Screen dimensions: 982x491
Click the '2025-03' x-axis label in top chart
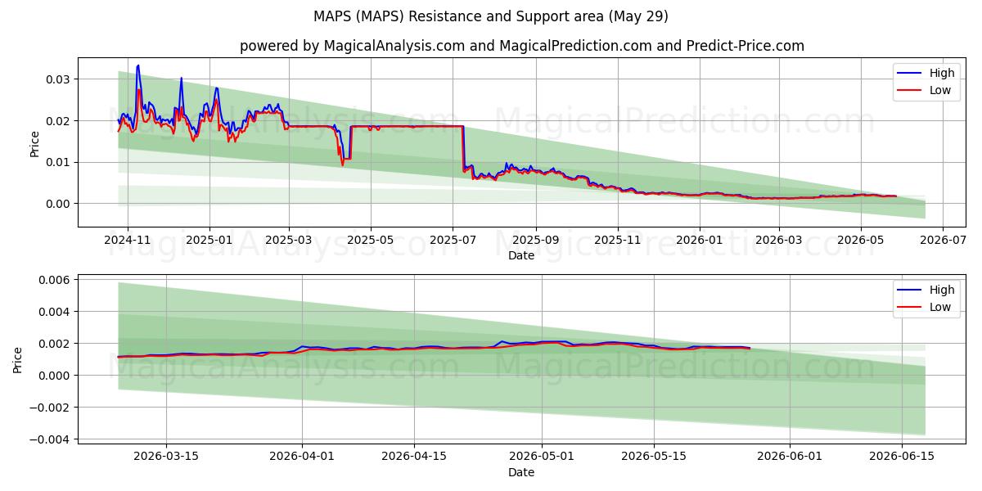289,241
